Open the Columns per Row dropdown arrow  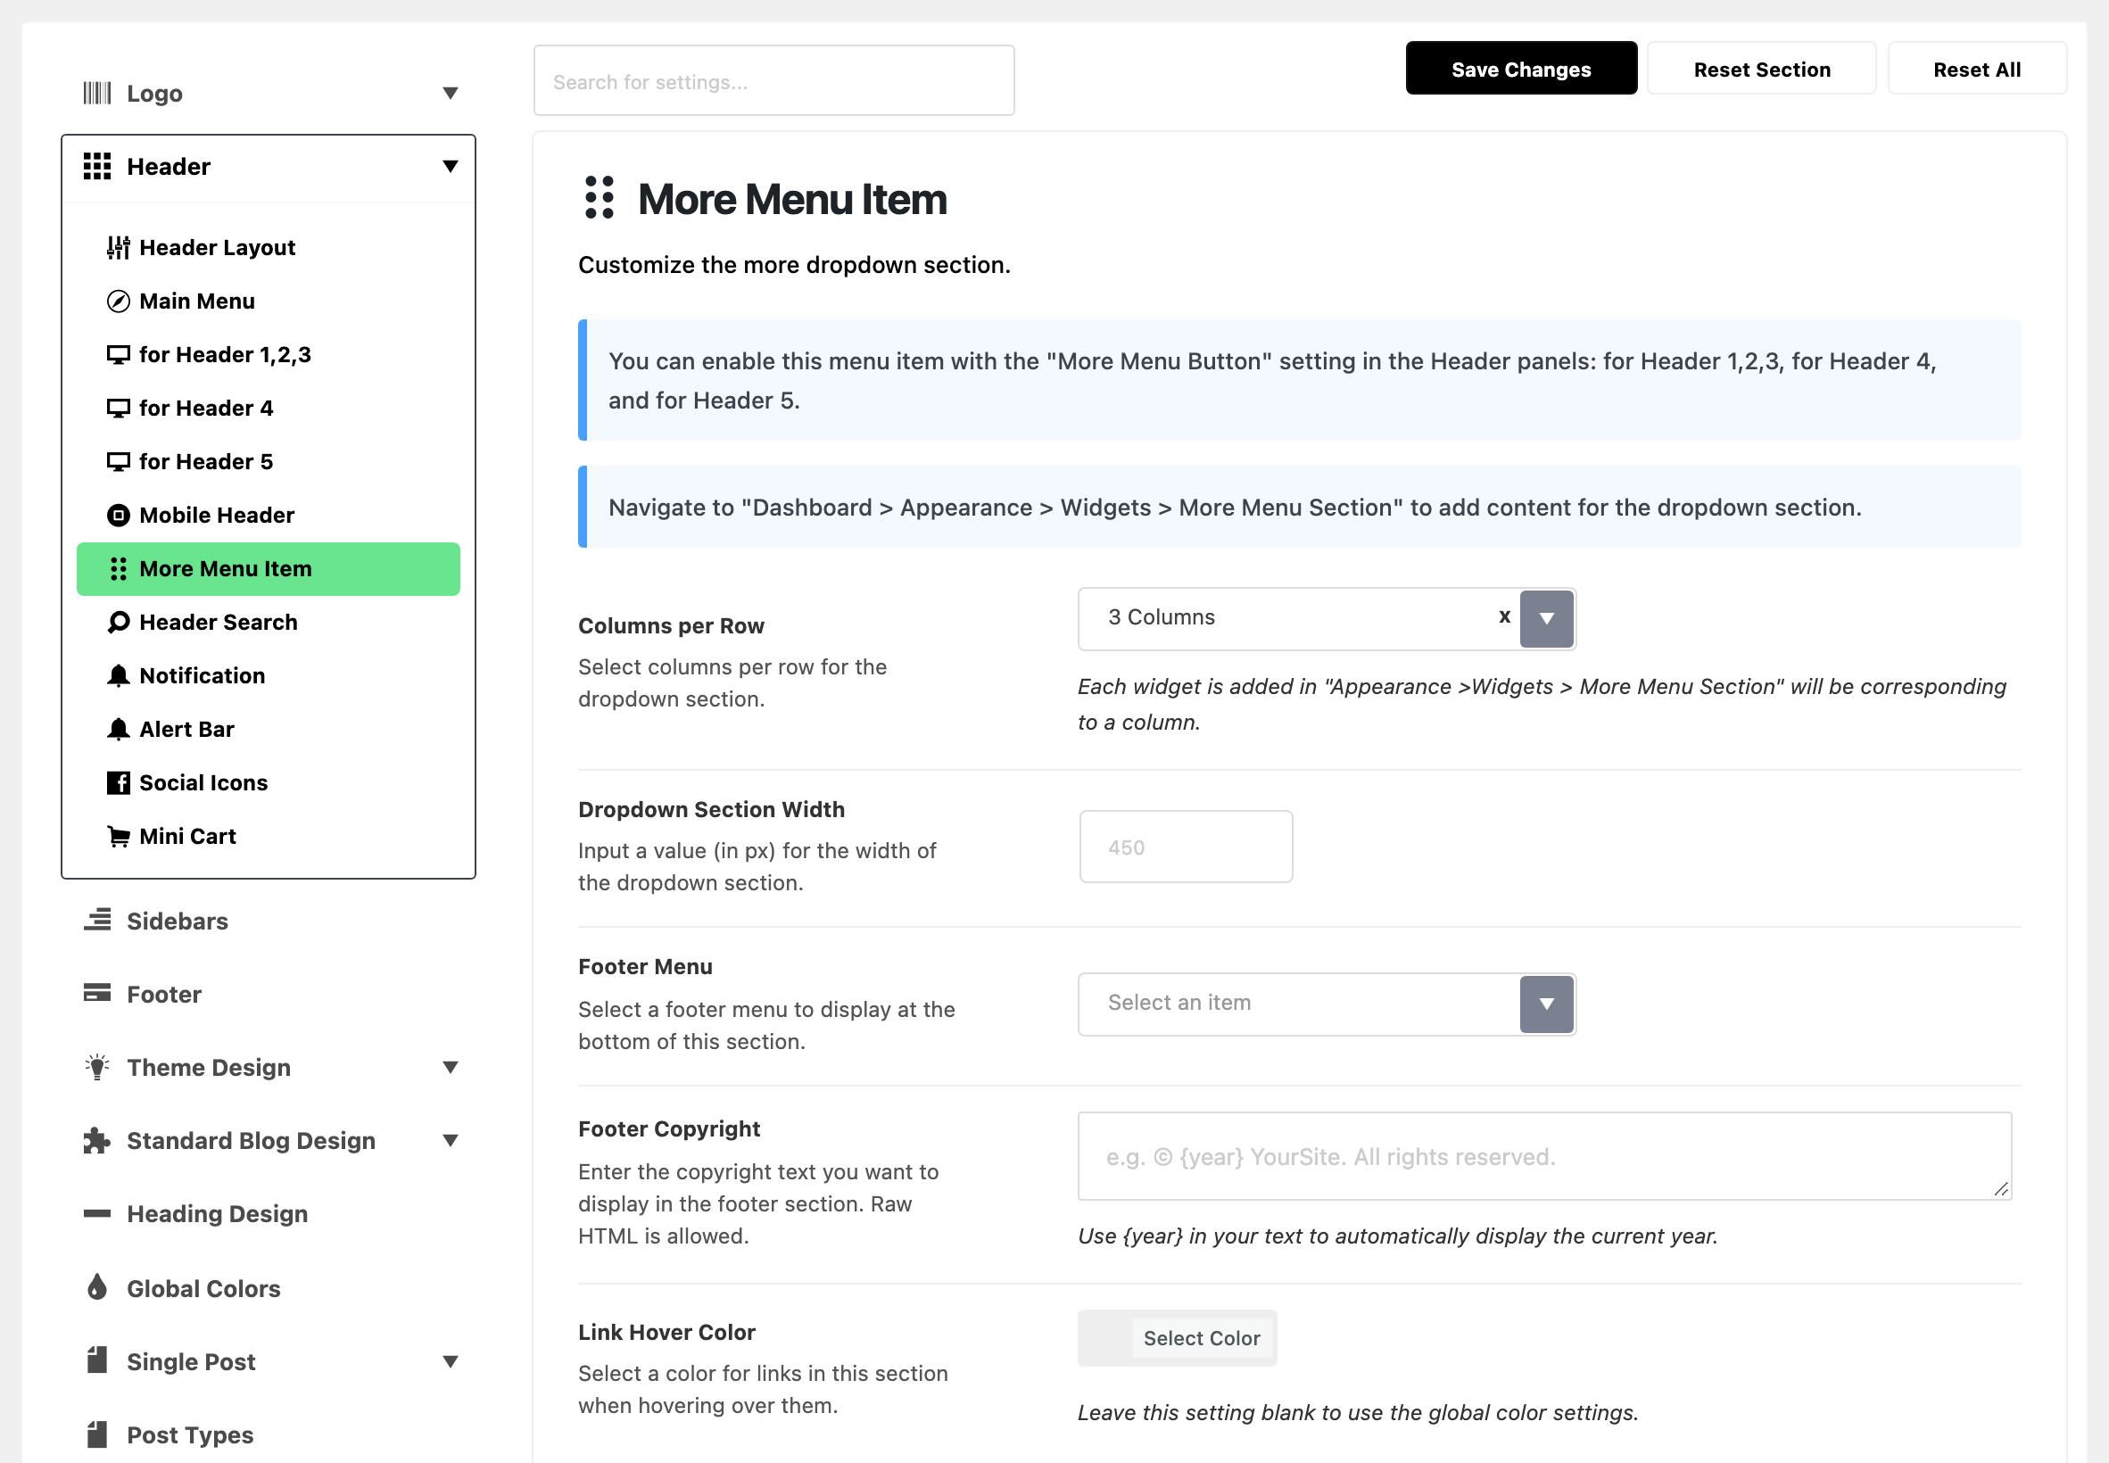click(1546, 619)
